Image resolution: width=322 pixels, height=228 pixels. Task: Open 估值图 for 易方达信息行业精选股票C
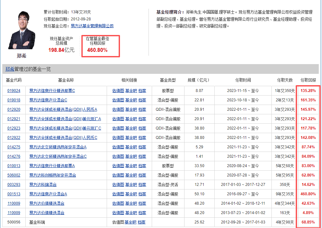118,91
